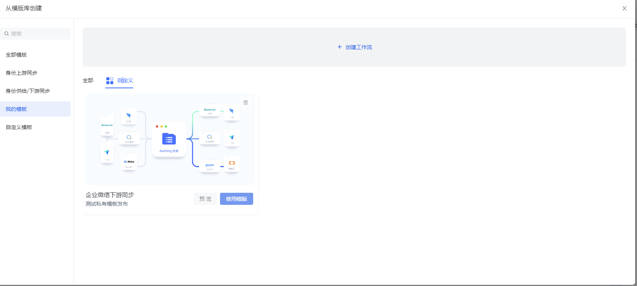Select 全部模版 in the sidebar

(16, 55)
